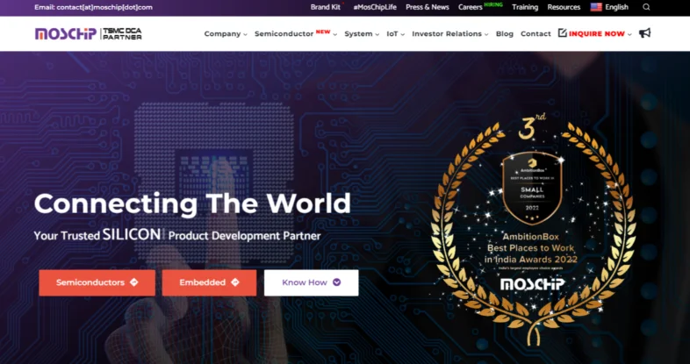Viewport: 690px width, 364px height.
Task: Click the NEW badge near Semiconductor
Action: pos(323,32)
